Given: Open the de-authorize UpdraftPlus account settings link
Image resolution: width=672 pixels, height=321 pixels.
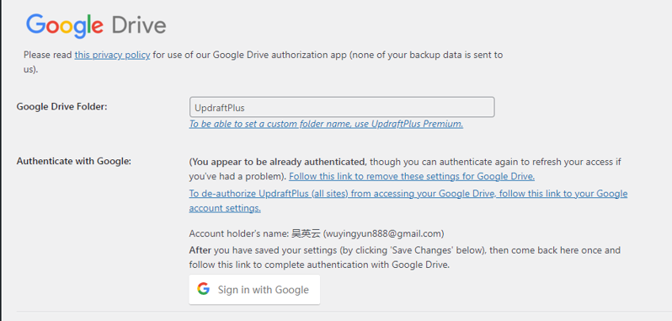Looking at the screenshot, I should coord(408,201).
